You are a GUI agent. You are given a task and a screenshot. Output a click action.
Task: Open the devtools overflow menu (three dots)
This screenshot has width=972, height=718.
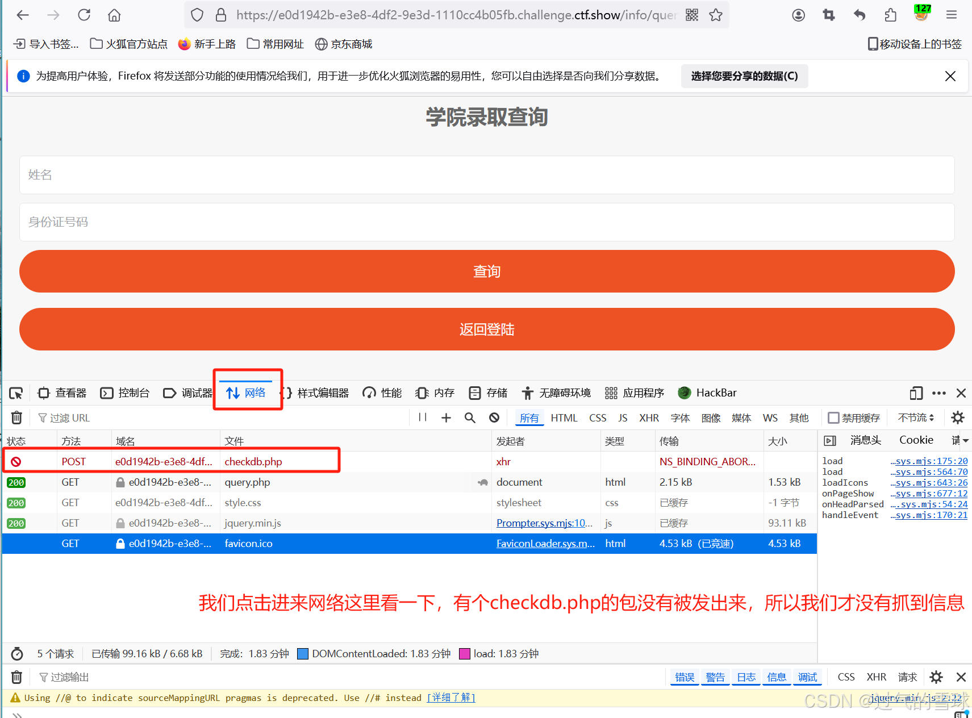pyautogui.click(x=938, y=393)
